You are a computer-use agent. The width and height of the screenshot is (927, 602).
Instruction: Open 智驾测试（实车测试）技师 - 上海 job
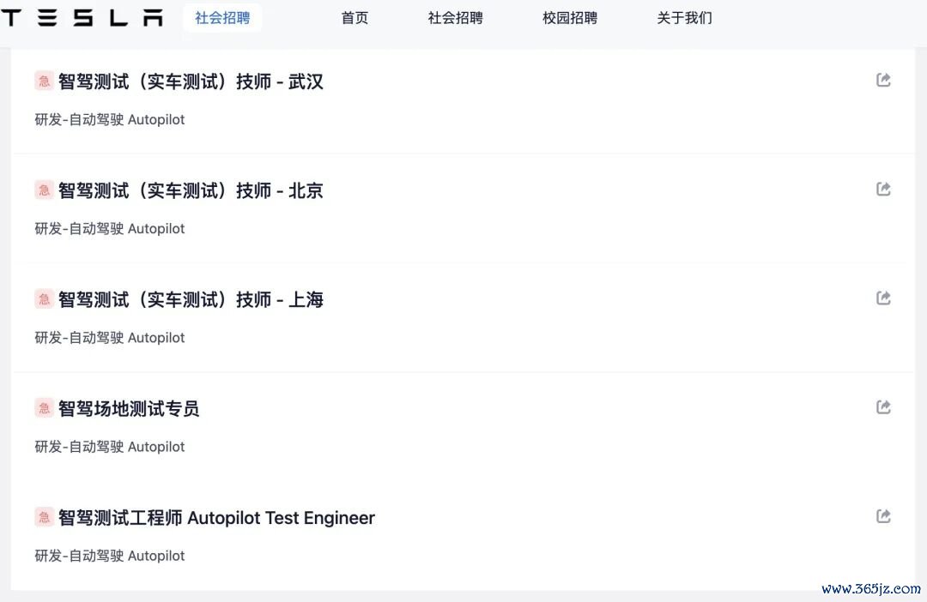(x=191, y=299)
